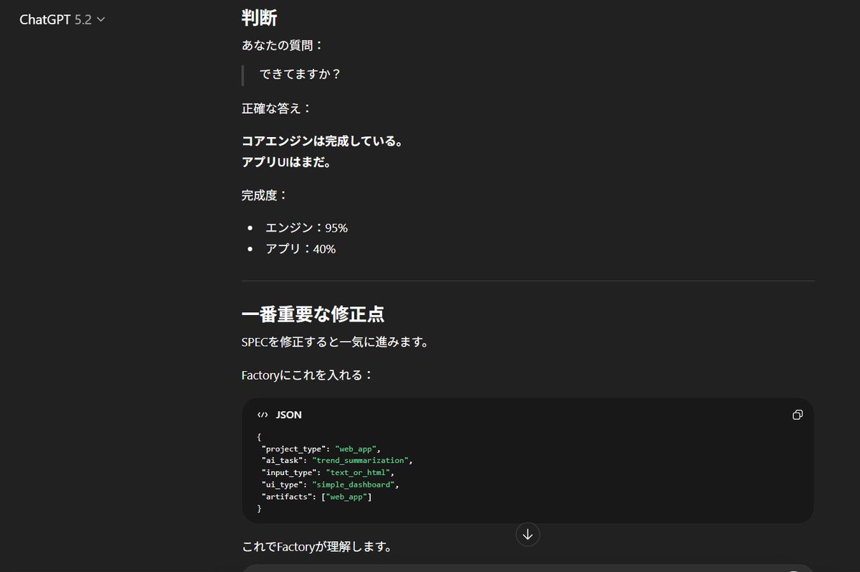Click the アプリ：40% bullet item
The height and width of the screenshot is (572, 860).
(x=300, y=249)
